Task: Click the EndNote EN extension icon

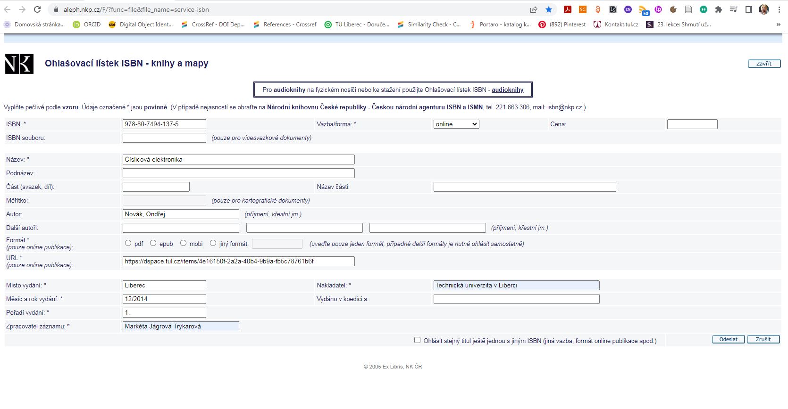Action: coord(628,9)
